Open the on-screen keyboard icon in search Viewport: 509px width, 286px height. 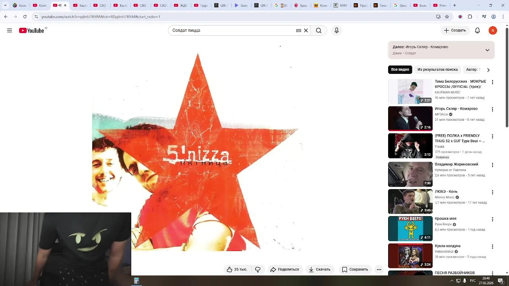pos(299,31)
